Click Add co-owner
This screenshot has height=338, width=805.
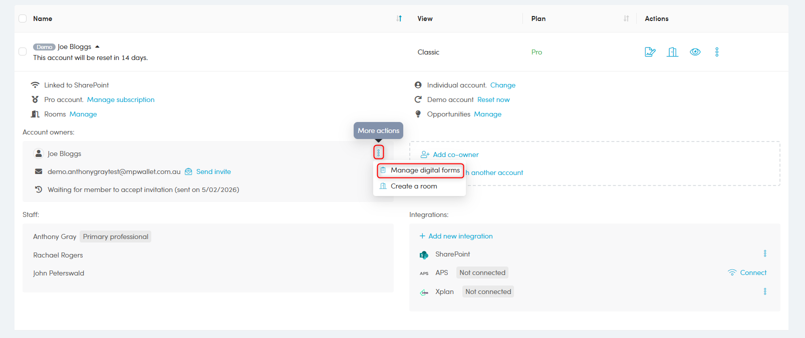tap(455, 154)
